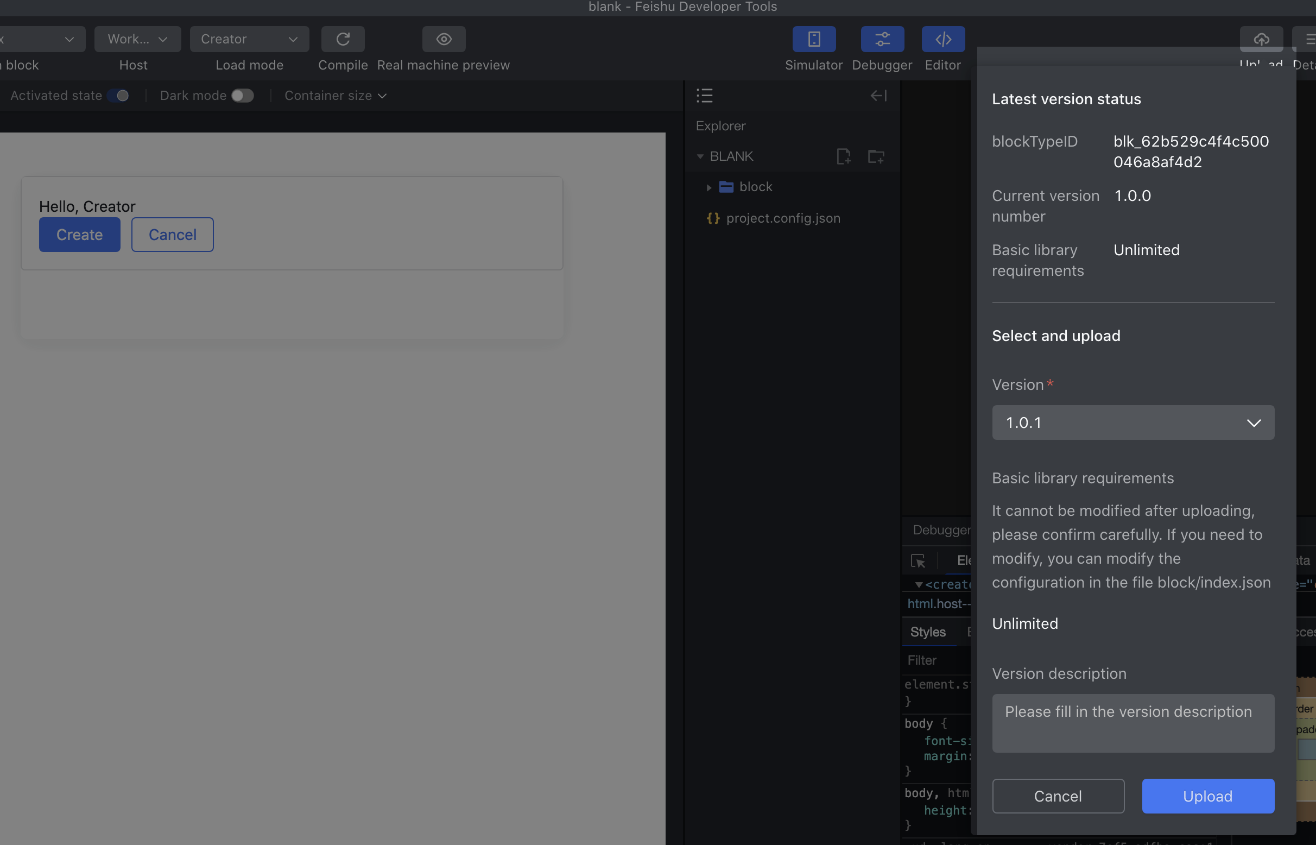1316x845 pixels.
Task: Open the Container size dropdown
Action: 335,96
